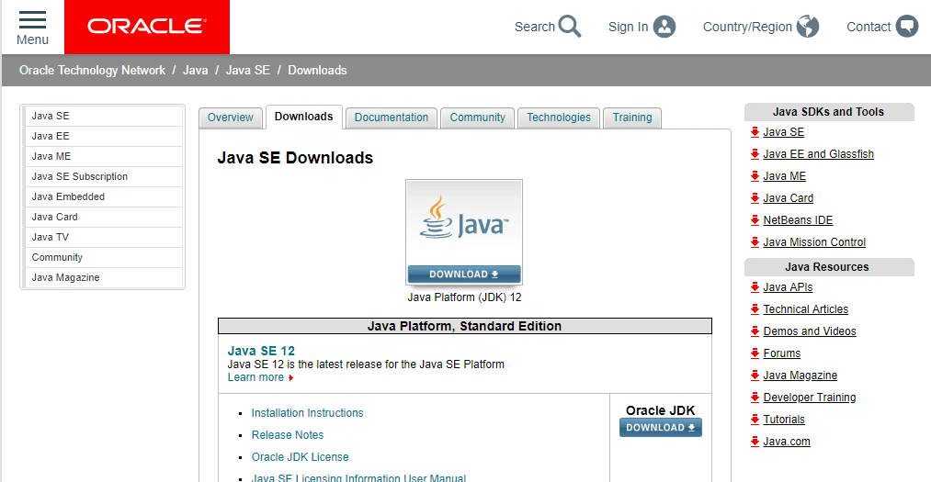931x482 pixels.
Task: Open Community in left sidebar
Action: coord(103,257)
